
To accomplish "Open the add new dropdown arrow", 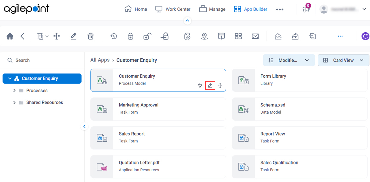I will coord(47,37).
